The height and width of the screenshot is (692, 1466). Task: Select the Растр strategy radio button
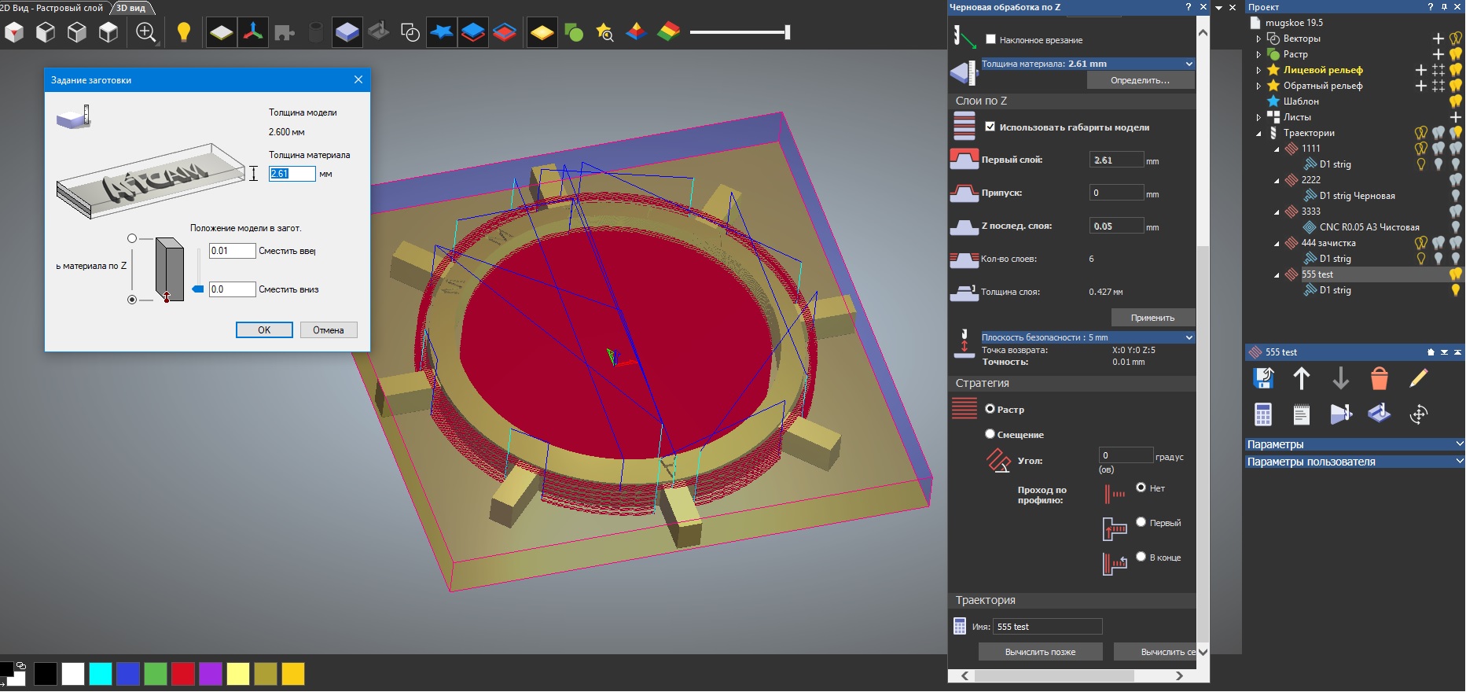[990, 409]
